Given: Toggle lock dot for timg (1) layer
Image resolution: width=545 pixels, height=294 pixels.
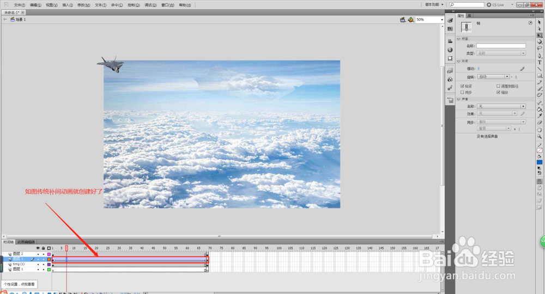Looking at the screenshot, I should pos(44,264).
